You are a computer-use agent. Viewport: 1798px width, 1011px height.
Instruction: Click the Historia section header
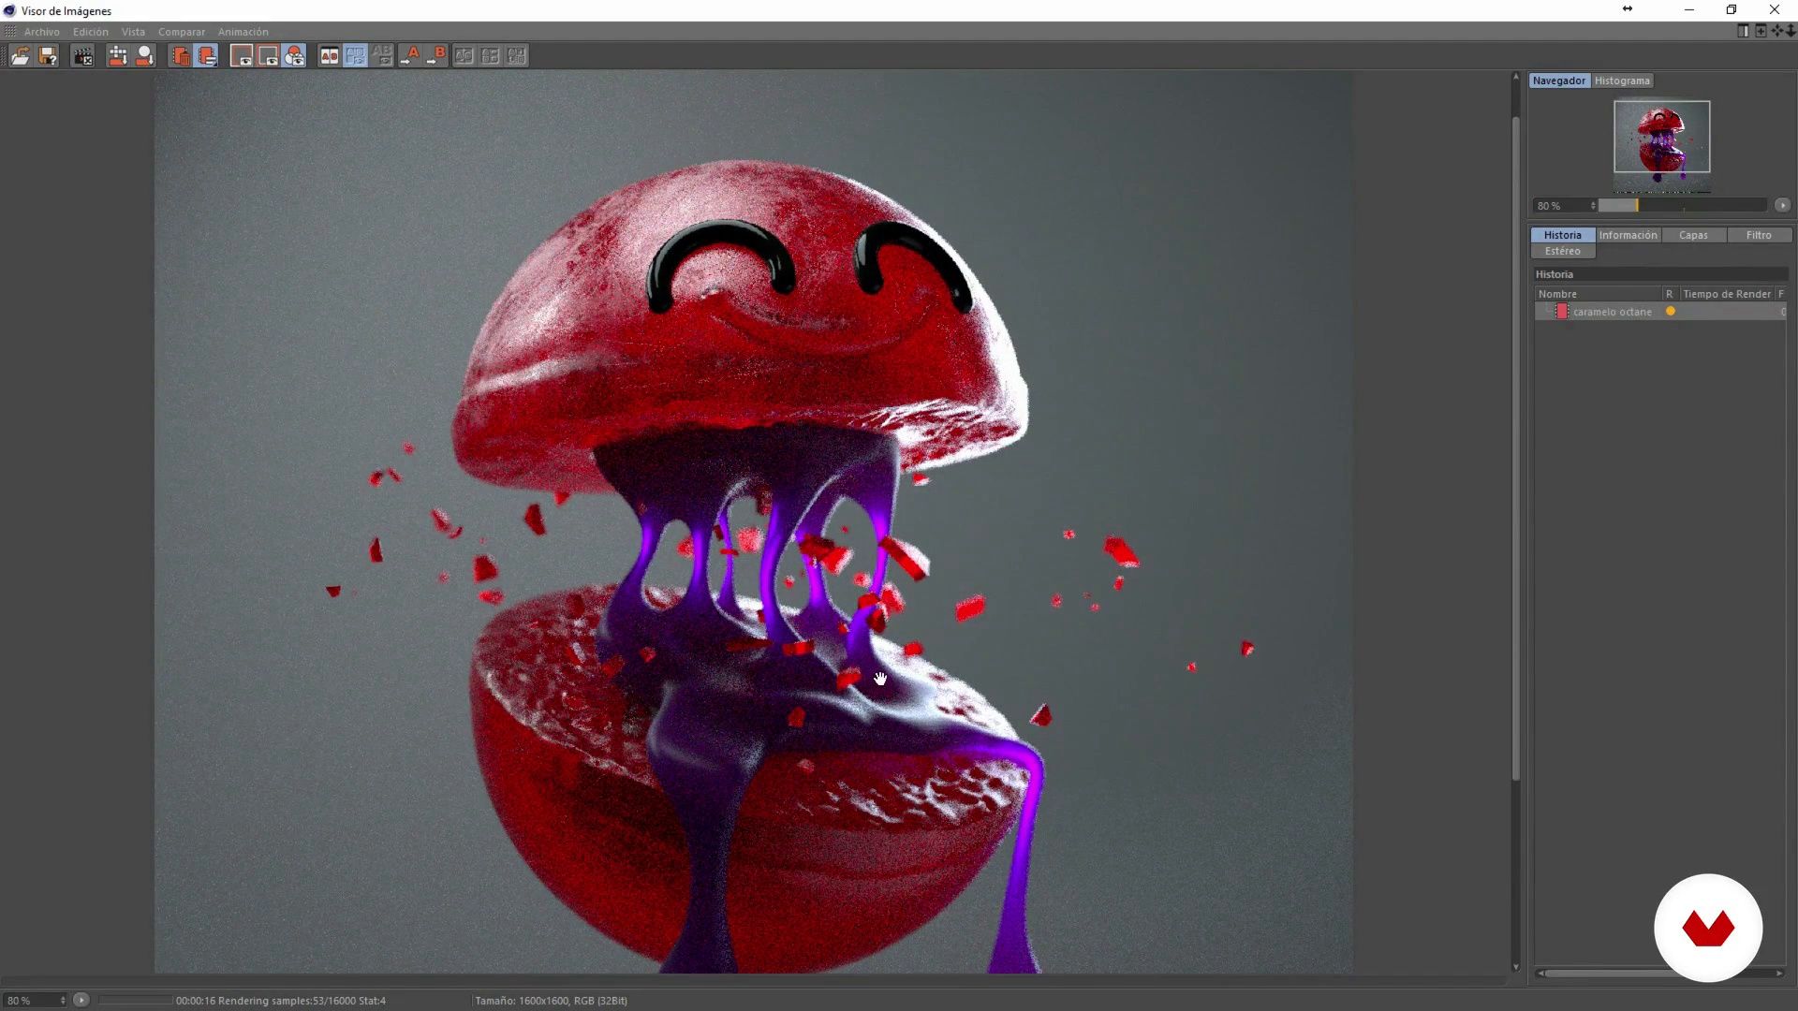(x=1660, y=274)
